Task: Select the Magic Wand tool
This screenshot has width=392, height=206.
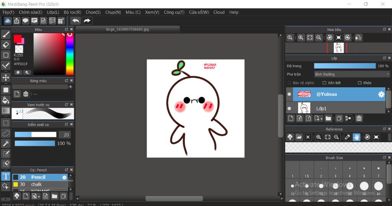Action: [x=6, y=143]
